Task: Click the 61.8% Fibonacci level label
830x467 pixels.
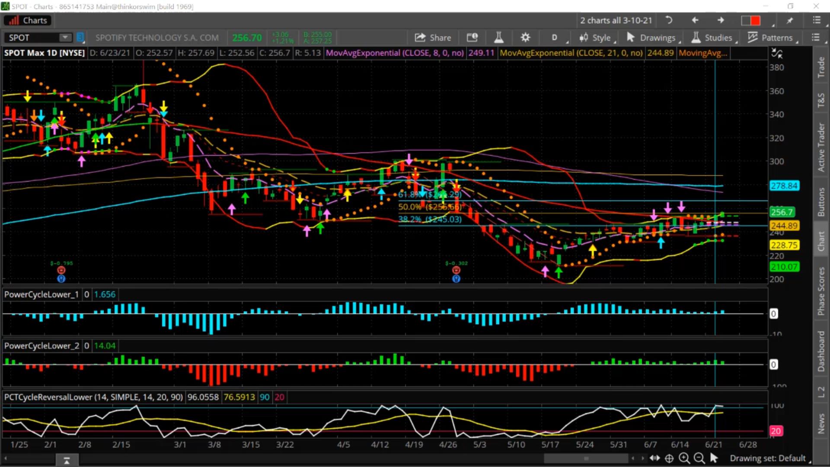Action: (x=430, y=195)
